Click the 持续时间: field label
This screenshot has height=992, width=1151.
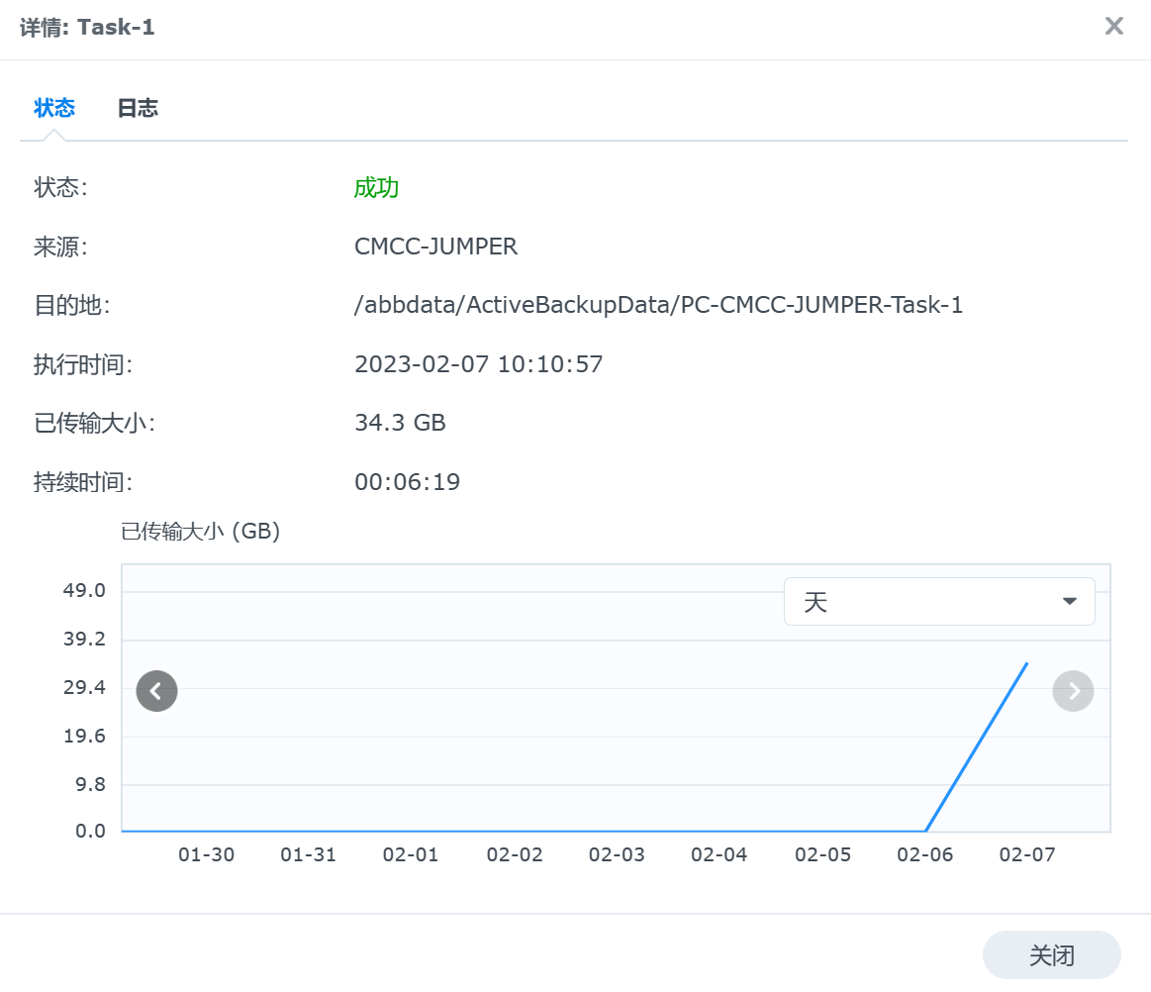(83, 482)
